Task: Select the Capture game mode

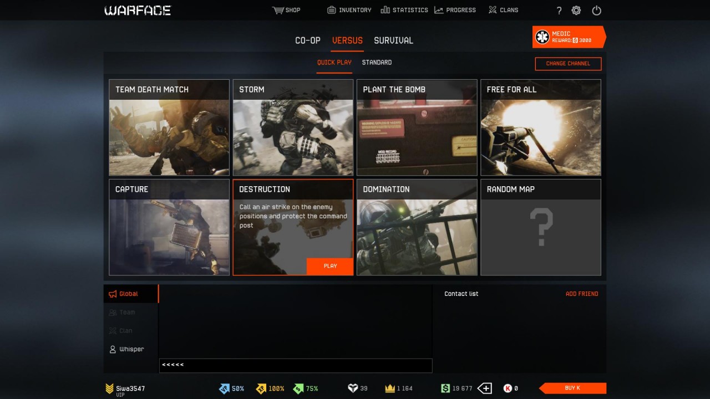Action: 169,227
